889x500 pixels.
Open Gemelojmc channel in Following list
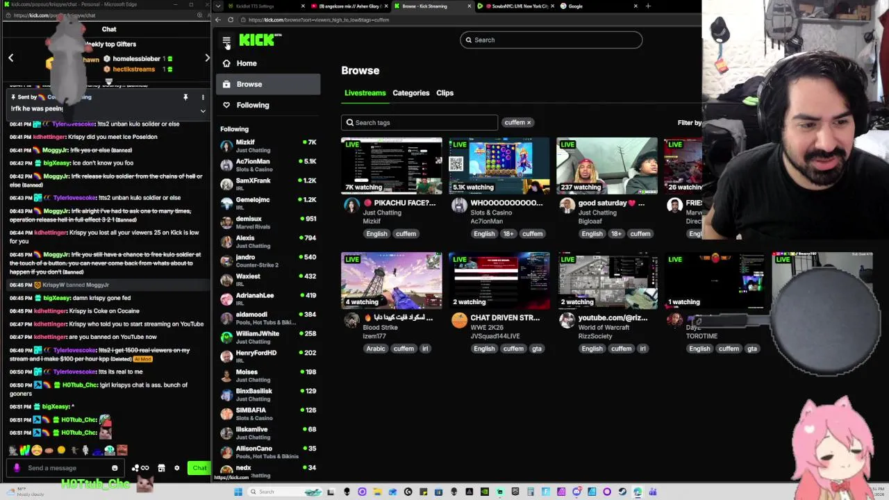(x=267, y=203)
